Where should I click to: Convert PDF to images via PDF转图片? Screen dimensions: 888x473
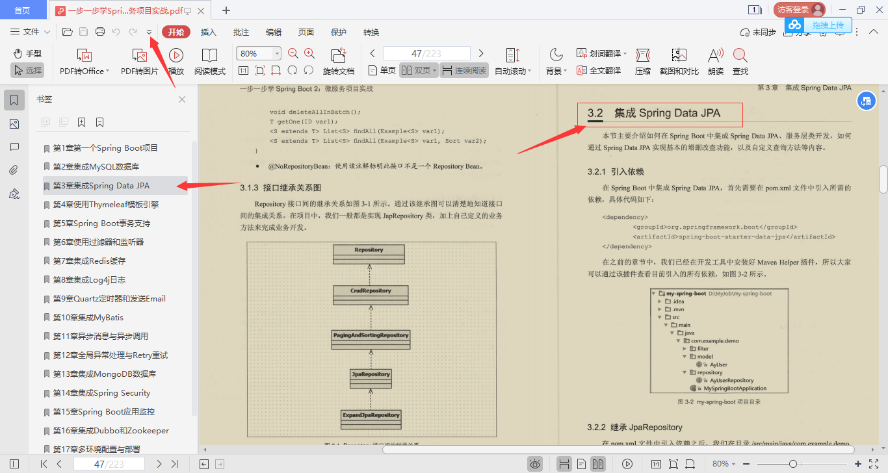pos(140,62)
